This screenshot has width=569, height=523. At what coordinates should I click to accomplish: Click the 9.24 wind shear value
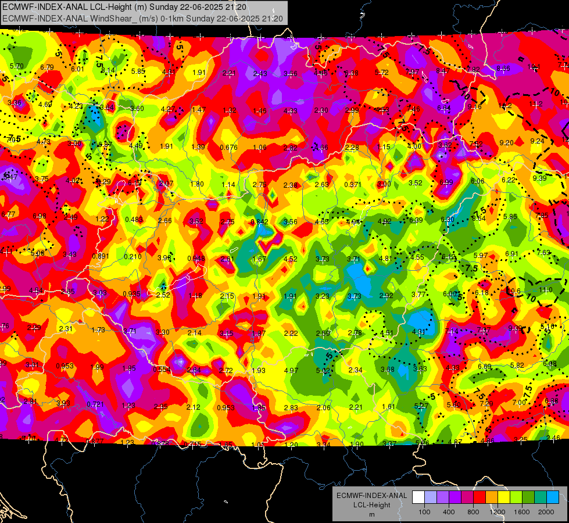pyautogui.click(x=538, y=141)
